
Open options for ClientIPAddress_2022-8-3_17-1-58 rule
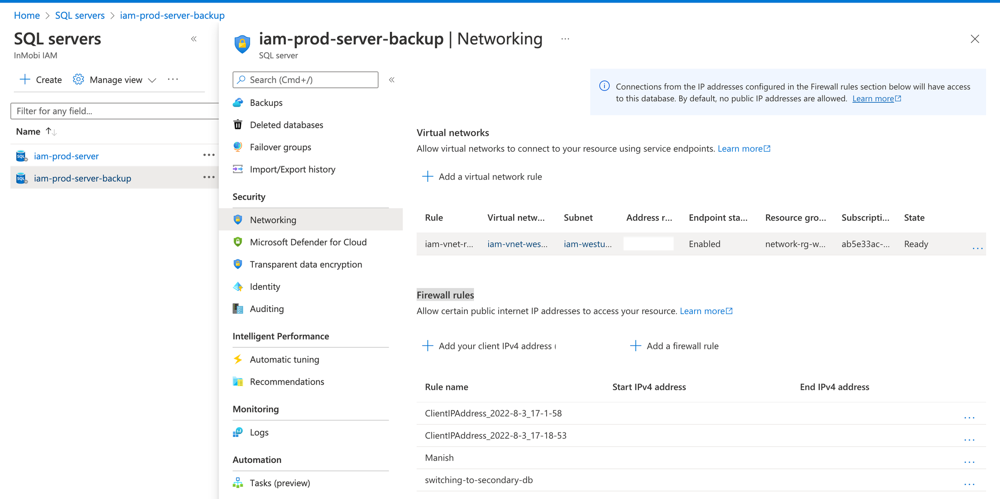coord(969,418)
